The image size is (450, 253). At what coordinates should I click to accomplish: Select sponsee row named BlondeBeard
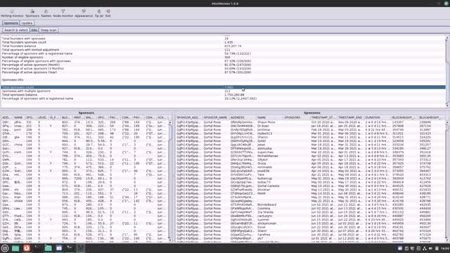[310, 205]
